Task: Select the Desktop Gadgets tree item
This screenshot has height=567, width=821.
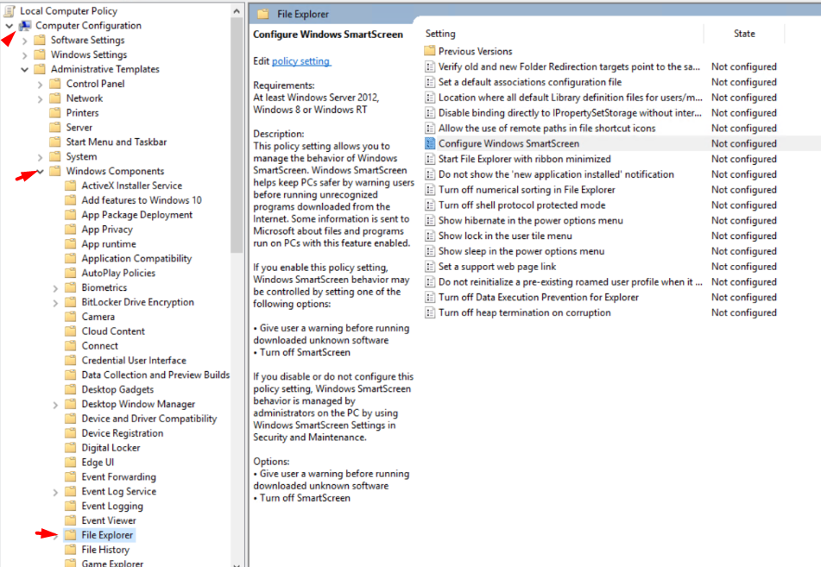Action: pos(107,389)
